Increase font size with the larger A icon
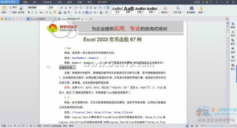 62,8
